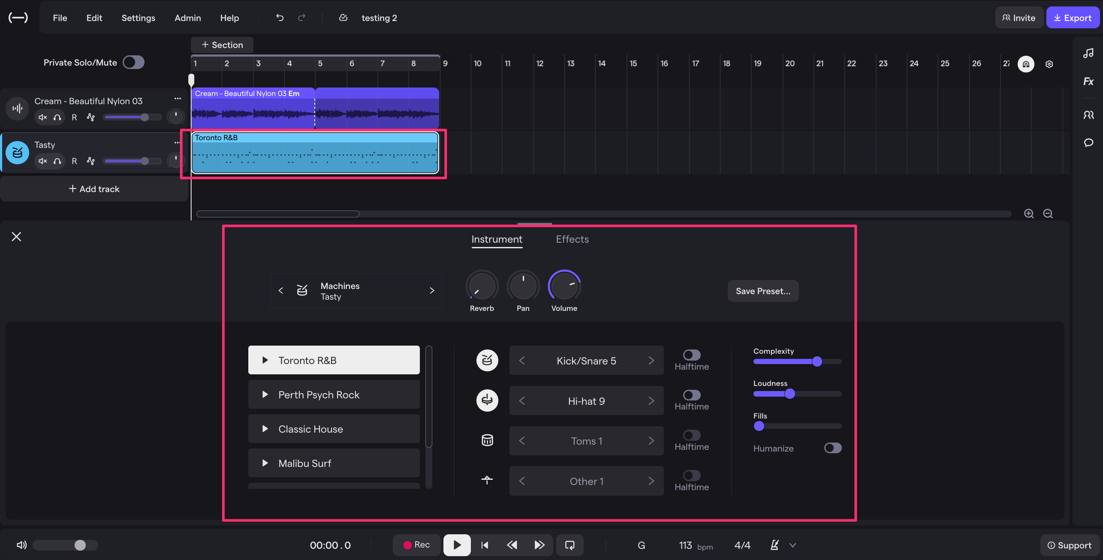Zoom in on the timeline
The width and height of the screenshot is (1103, 560).
click(1029, 214)
